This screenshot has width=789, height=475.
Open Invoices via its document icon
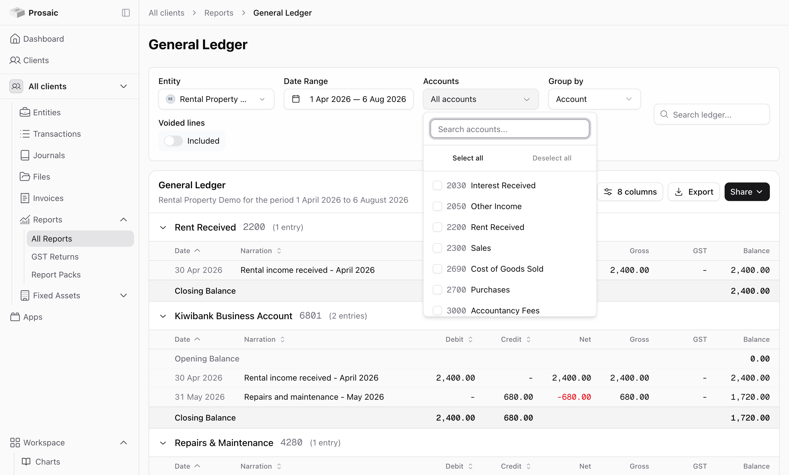click(x=25, y=198)
